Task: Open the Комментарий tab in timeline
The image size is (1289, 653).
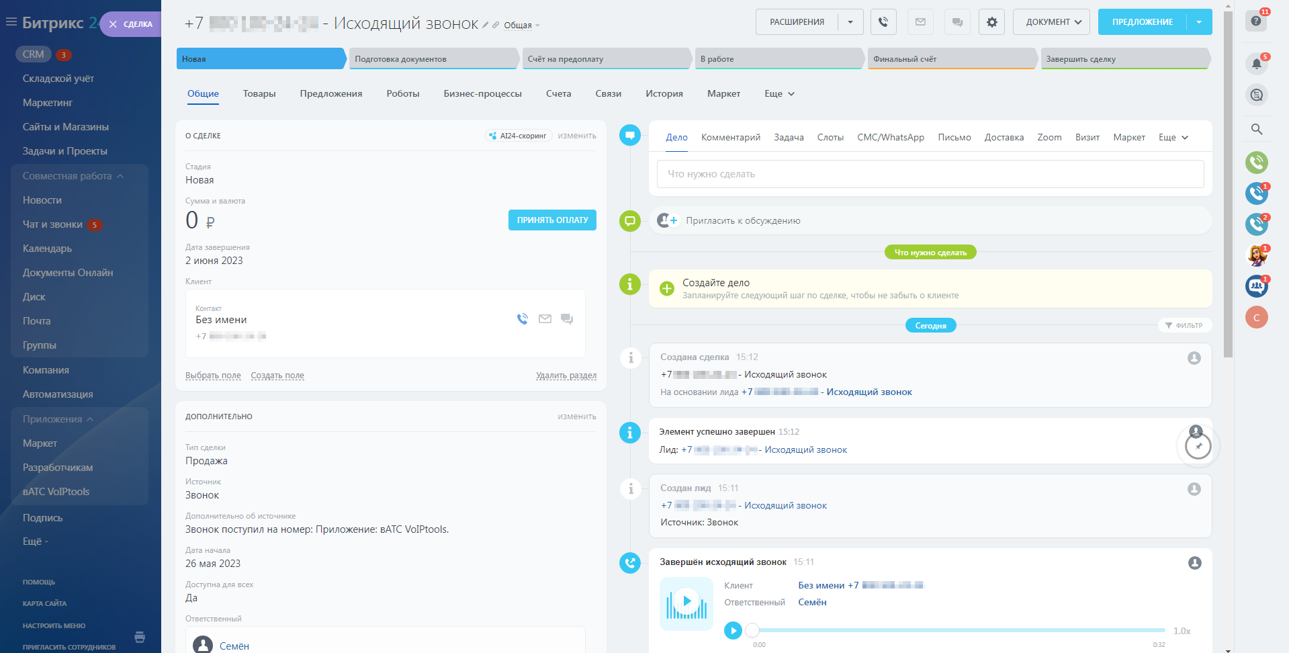Action: click(x=730, y=137)
